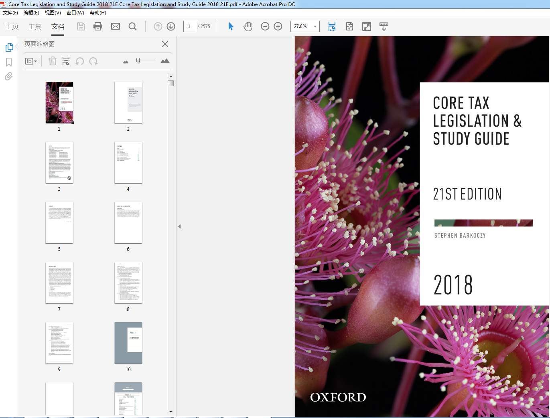Open the 文件(F) menu
Image resolution: width=550 pixels, height=418 pixels.
point(10,13)
